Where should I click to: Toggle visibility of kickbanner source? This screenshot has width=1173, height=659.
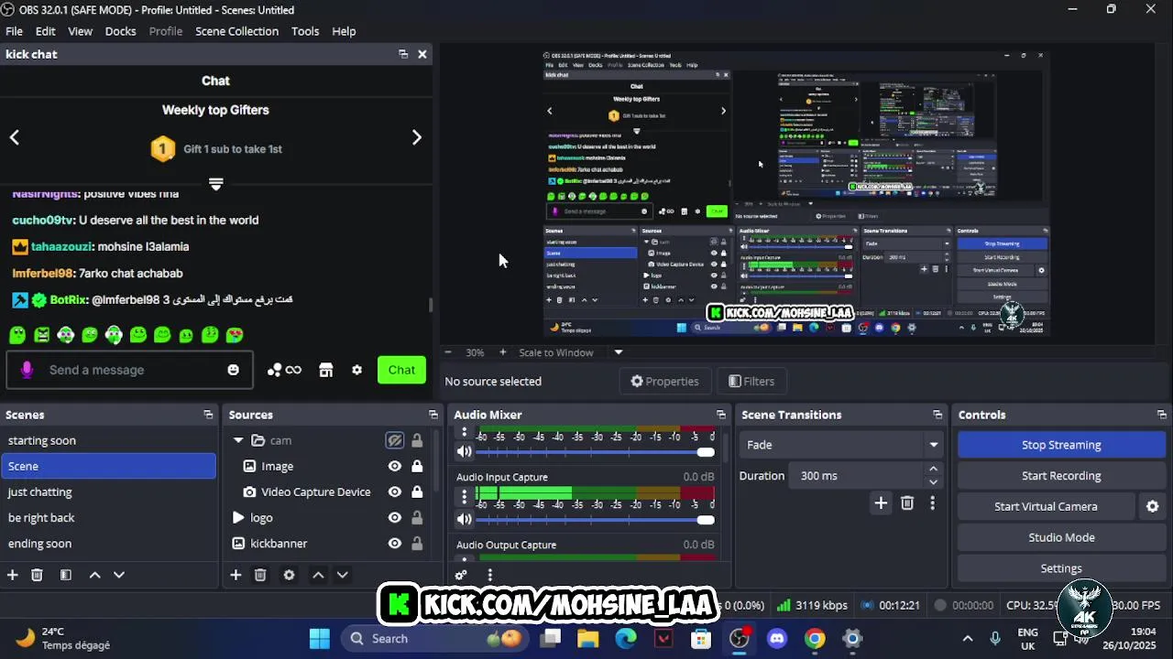click(x=395, y=543)
